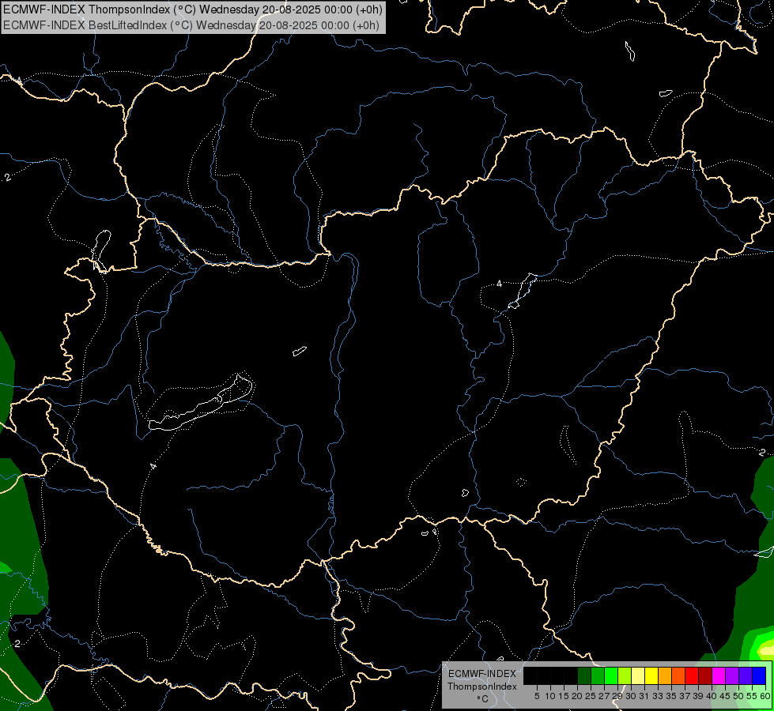Click the medium green 25–27 legend swatch

[x=598, y=675]
